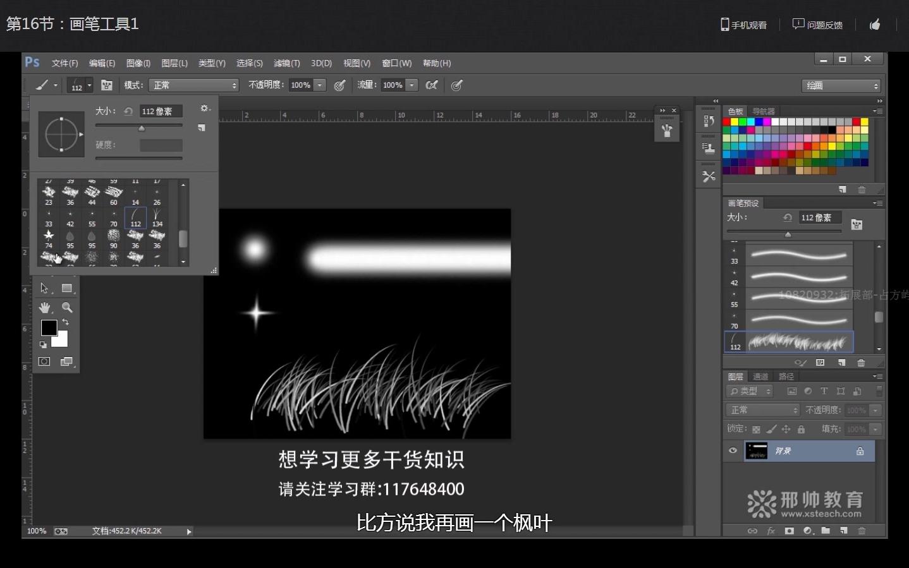Toggle Quick Mask mode
Viewport: 909px width, 568px height.
click(x=44, y=361)
